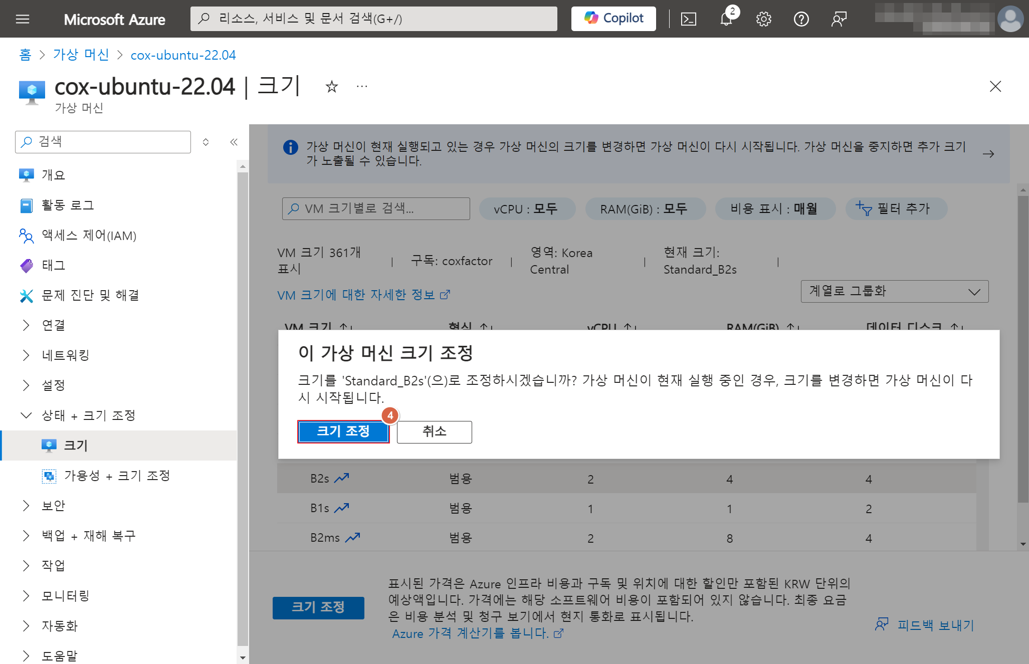Image resolution: width=1029 pixels, height=664 pixels.
Task: Open 활동 로그 in sidebar
Action: (68, 205)
